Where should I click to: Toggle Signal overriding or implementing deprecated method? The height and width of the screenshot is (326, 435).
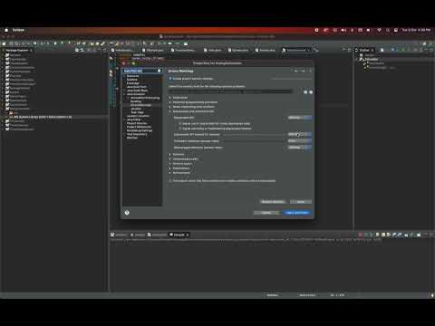tap(180, 129)
